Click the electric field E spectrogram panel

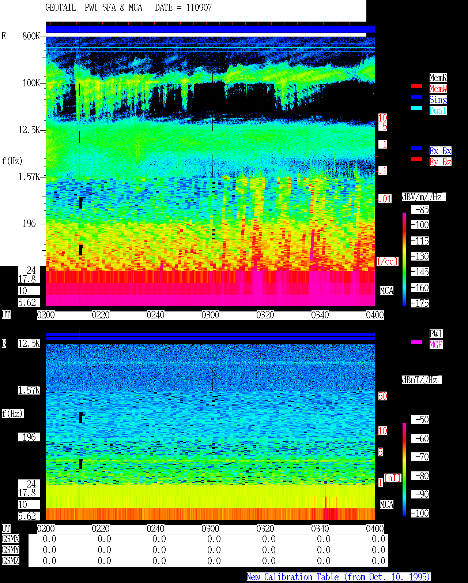click(210, 172)
